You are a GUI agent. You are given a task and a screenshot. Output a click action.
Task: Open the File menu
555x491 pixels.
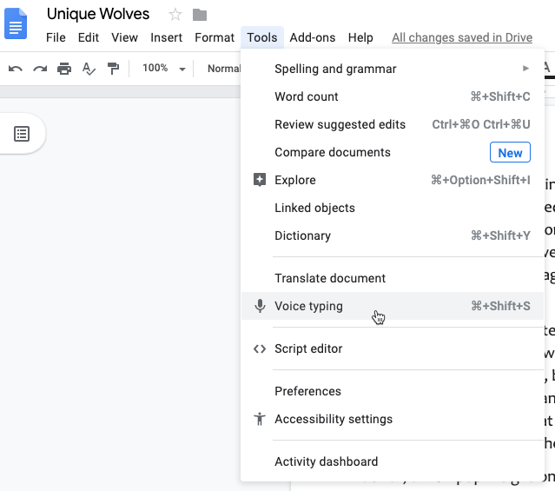(56, 37)
